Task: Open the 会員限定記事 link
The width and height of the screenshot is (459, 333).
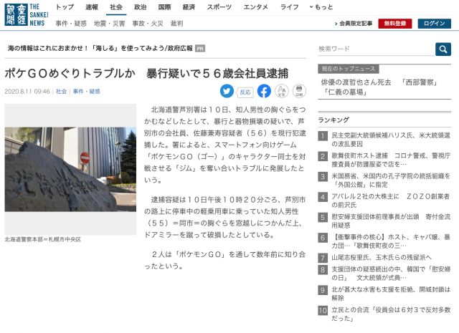Action: [352, 23]
